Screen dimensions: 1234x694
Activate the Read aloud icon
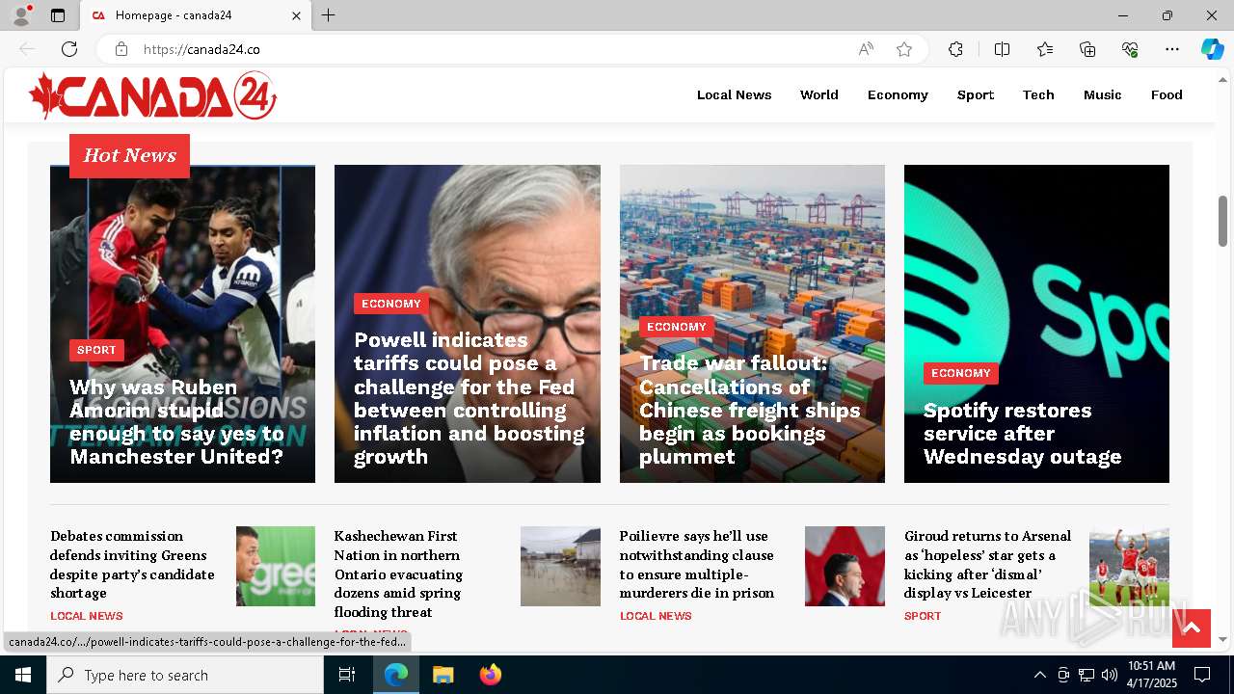pos(866,49)
